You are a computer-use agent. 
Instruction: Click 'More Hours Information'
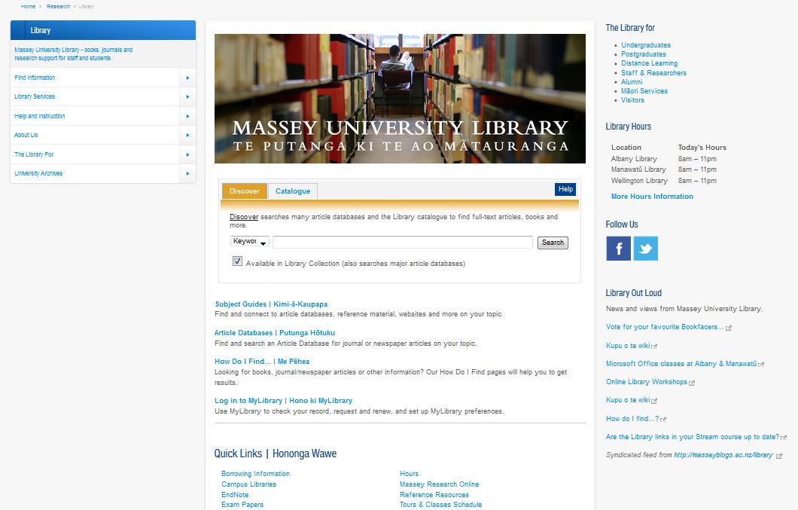pyautogui.click(x=651, y=196)
